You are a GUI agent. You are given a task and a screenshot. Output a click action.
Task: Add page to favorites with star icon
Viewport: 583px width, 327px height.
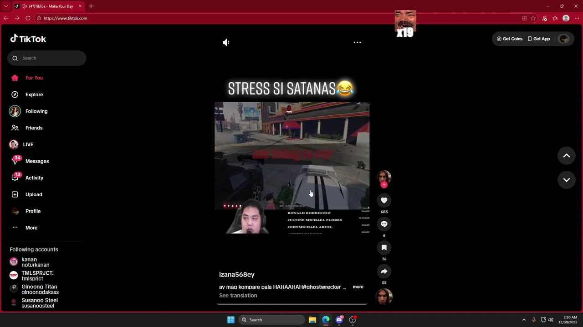[x=533, y=18]
